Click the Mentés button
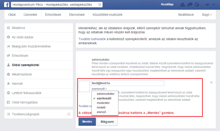Viewport: 220px width, 131px height. pos(87,122)
